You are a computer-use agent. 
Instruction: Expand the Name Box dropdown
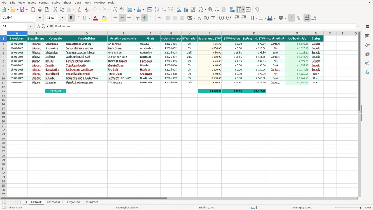(30, 26)
